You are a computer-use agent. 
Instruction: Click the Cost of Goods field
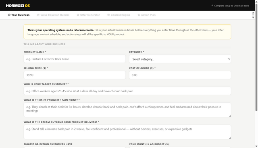(180, 75)
